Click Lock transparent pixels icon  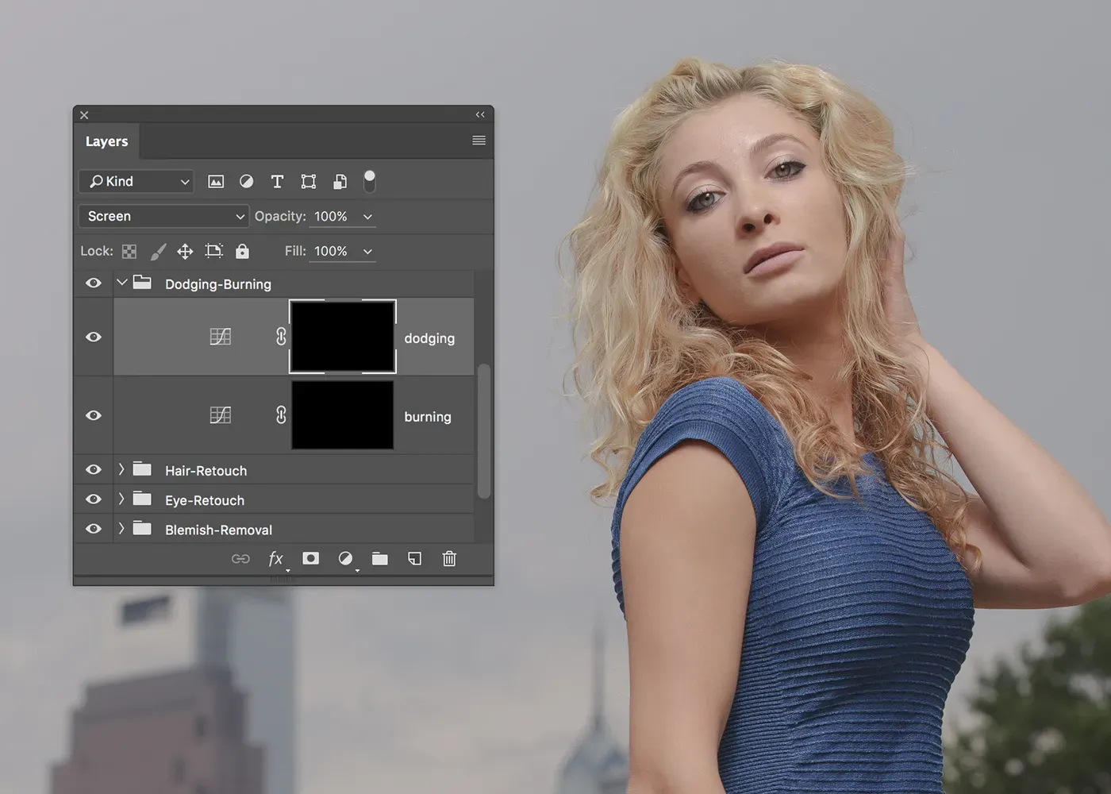[x=129, y=252]
